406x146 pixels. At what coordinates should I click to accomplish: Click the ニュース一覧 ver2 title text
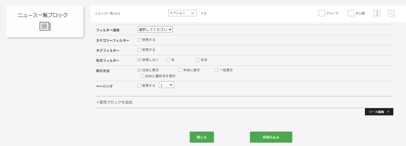108,13
